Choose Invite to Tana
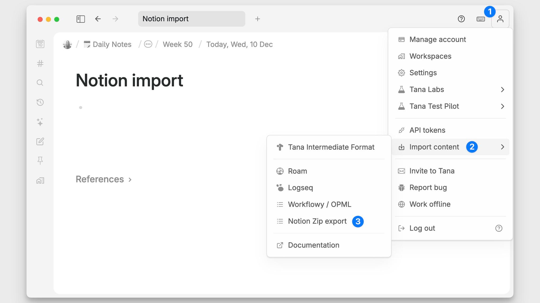540x303 pixels. (x=450, y=171)
